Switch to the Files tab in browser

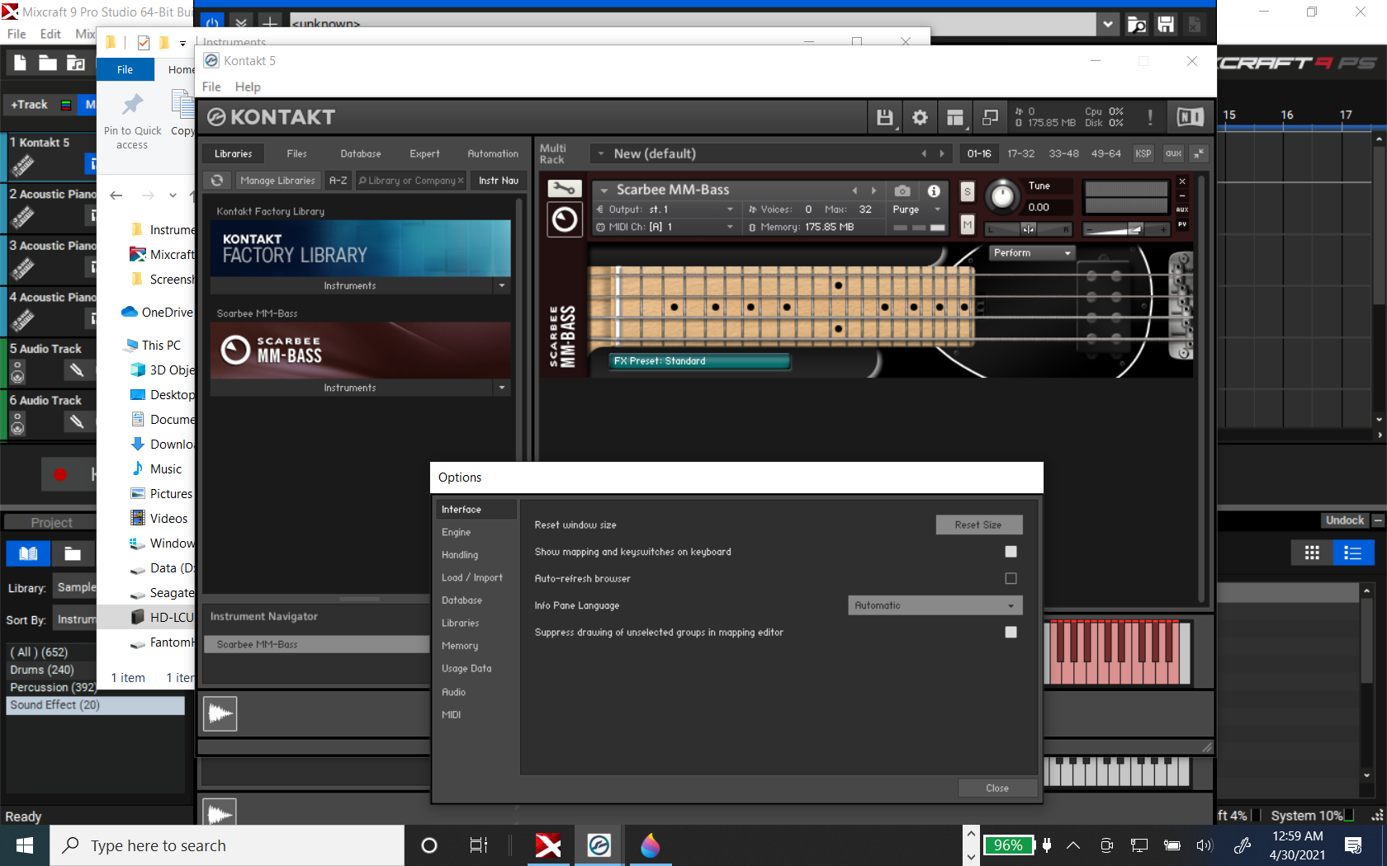tap(297, 153)
